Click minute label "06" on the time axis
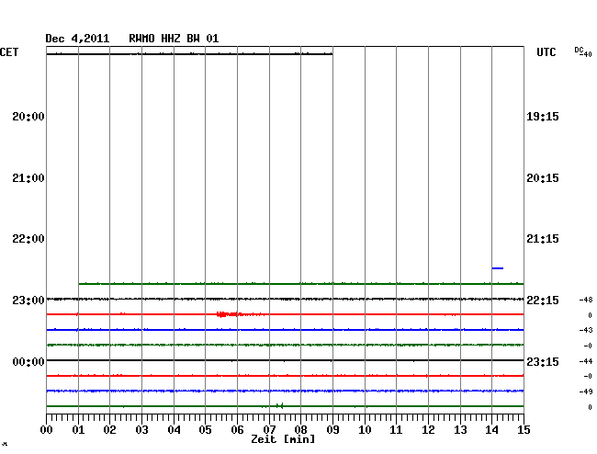The image size is (597, 454). [x=237, y=430]
